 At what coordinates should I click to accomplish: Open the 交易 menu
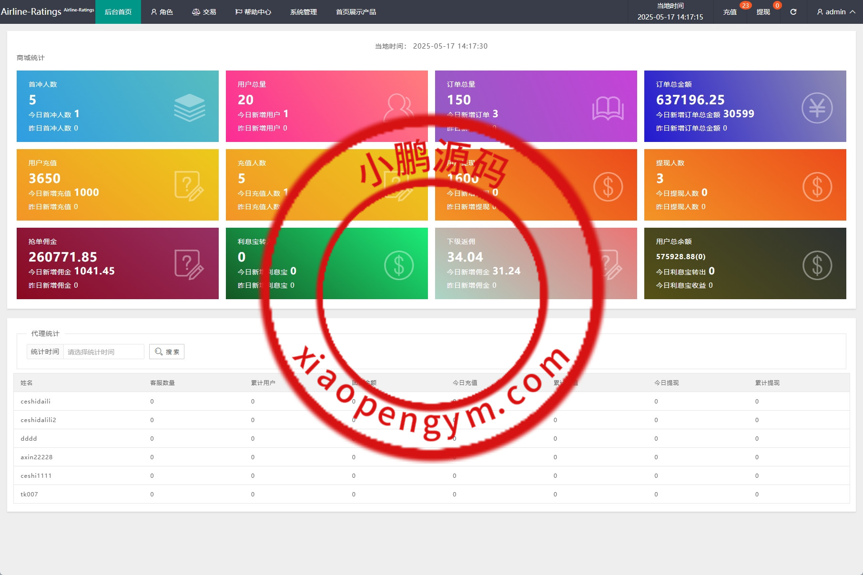204,12
